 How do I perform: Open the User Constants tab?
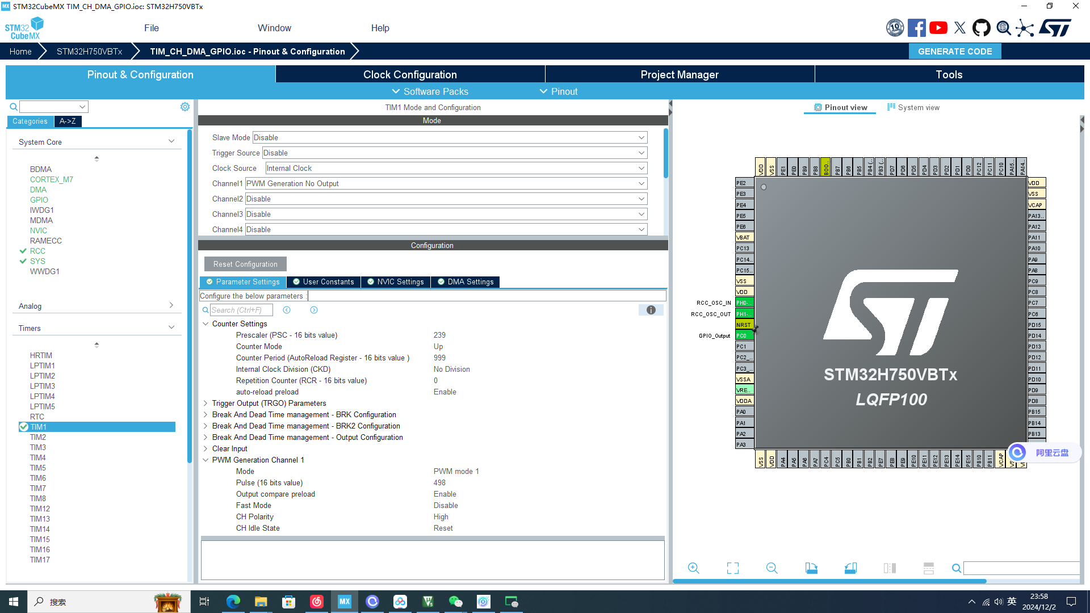324,282
